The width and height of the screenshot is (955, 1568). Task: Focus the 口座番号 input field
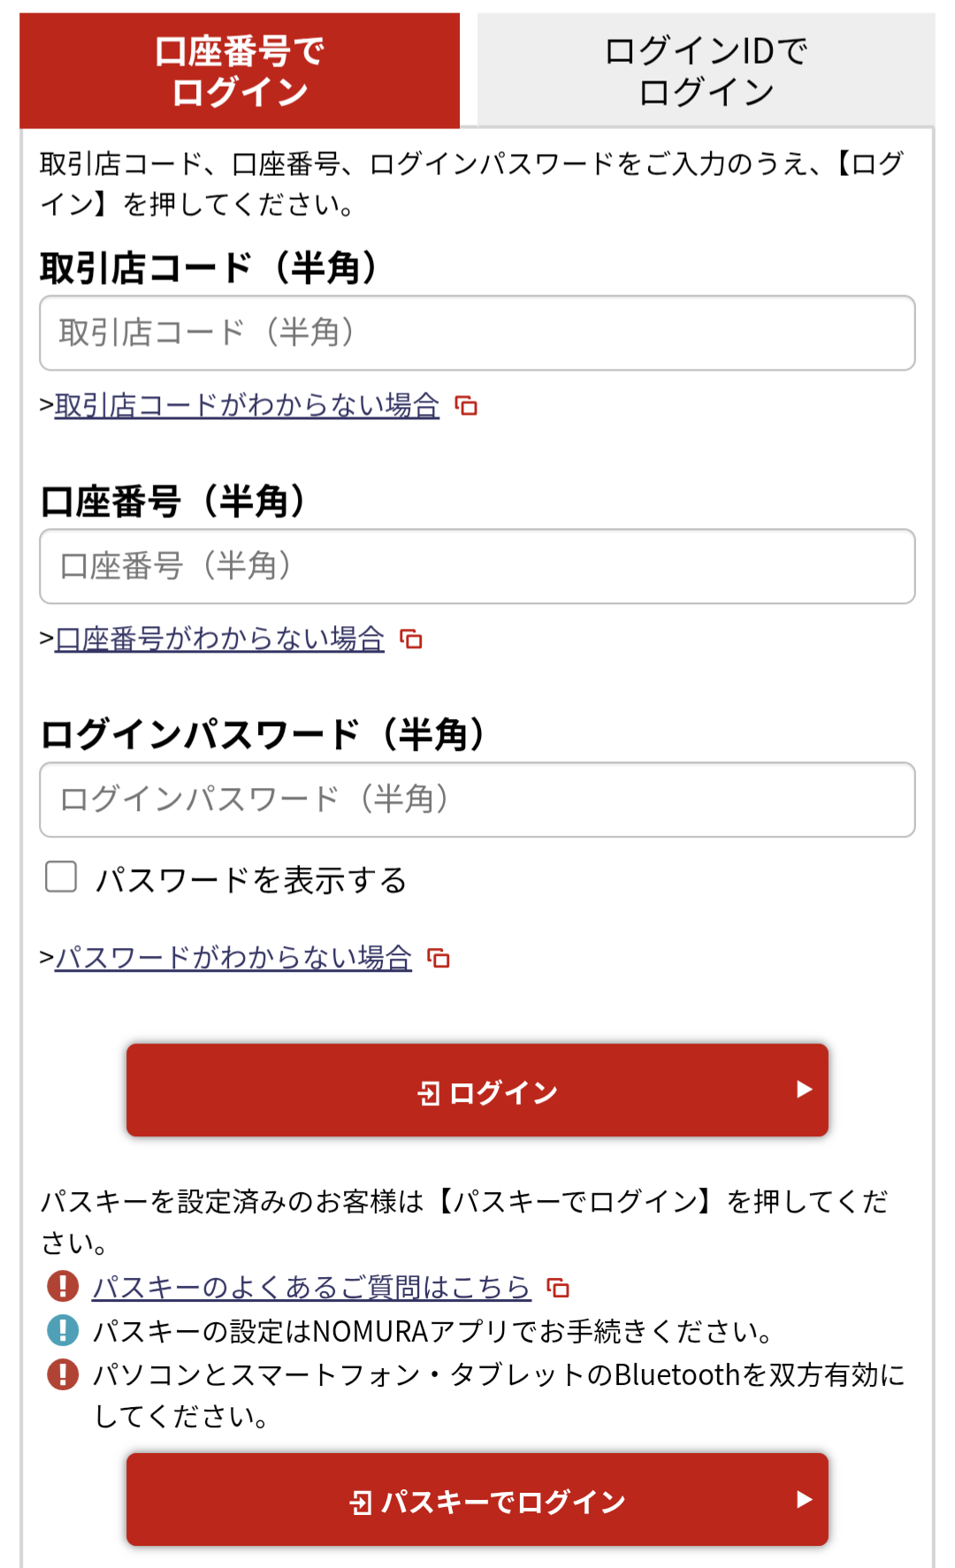pos(477,567)
